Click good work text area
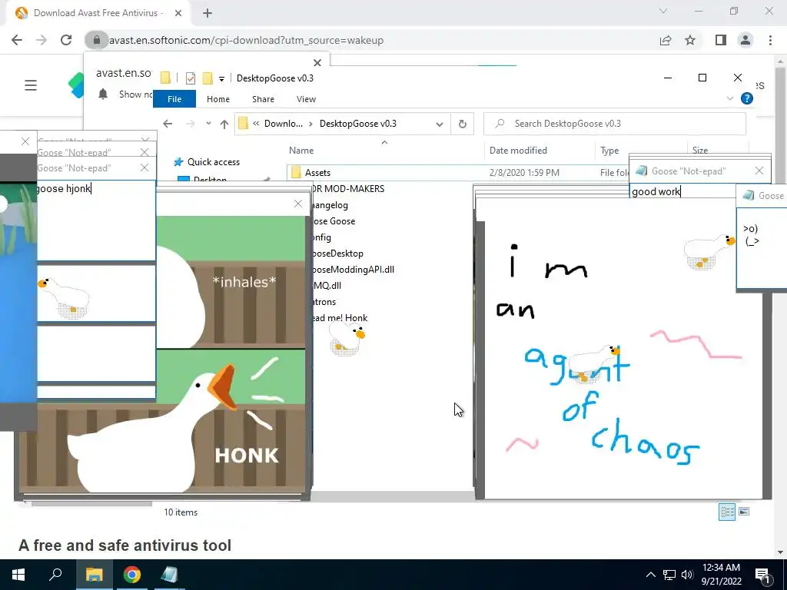This screenshot has height=590, width=787. [682, 191]
